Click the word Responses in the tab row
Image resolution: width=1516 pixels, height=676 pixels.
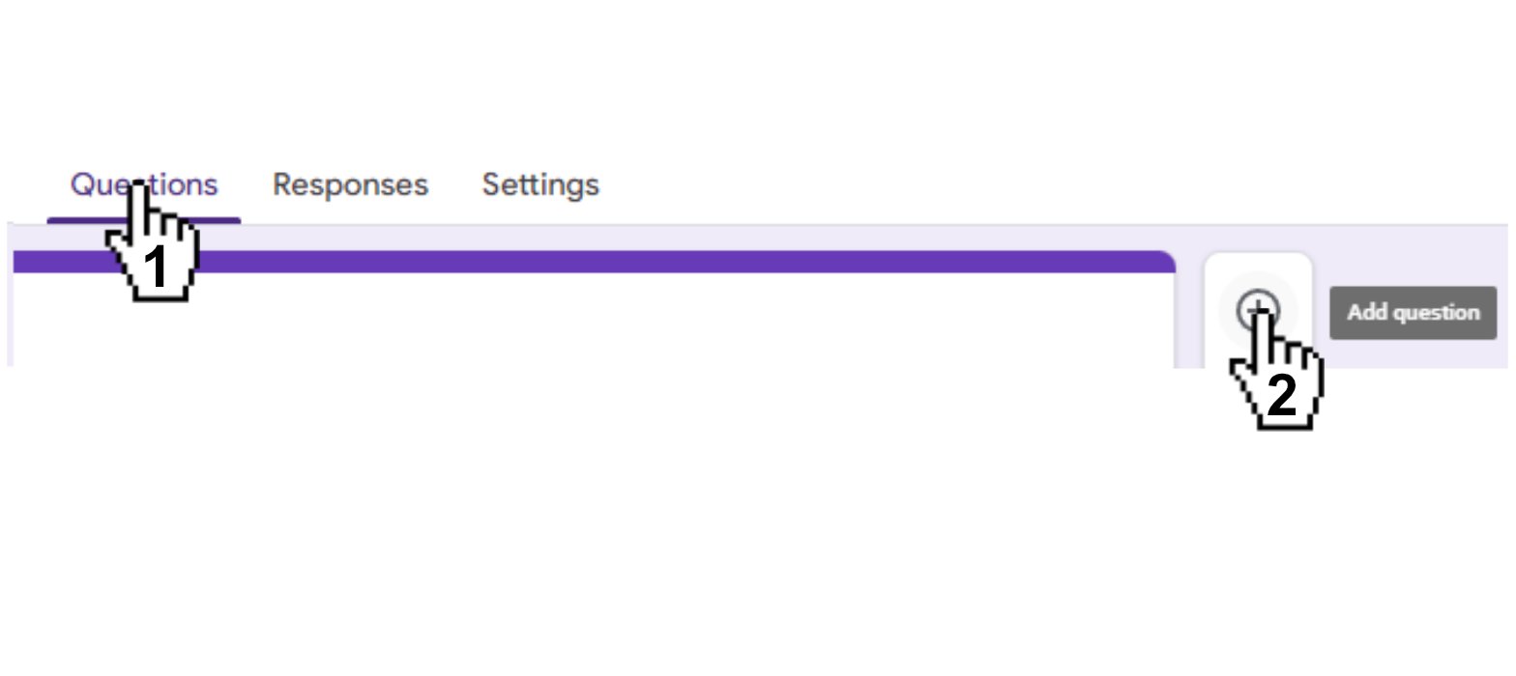click(x=350, y=184)
